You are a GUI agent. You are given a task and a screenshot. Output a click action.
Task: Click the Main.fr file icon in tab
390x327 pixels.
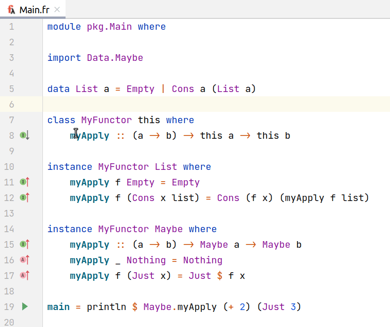pyautogui.click(x=11, y=10)
